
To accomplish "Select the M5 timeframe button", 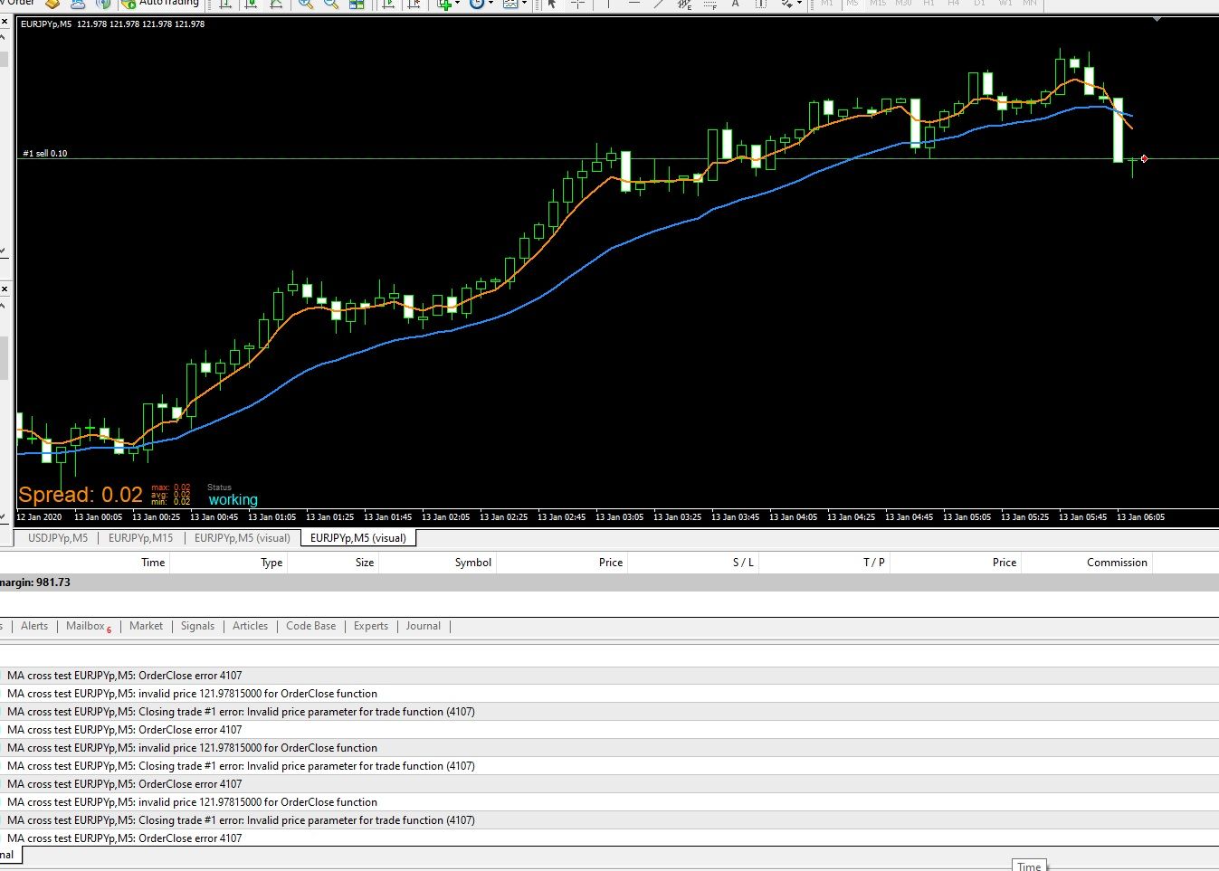I will pos(852,4).
